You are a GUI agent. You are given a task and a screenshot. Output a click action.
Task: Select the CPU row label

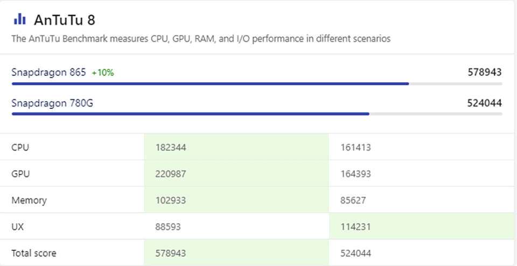pos(20,148)
